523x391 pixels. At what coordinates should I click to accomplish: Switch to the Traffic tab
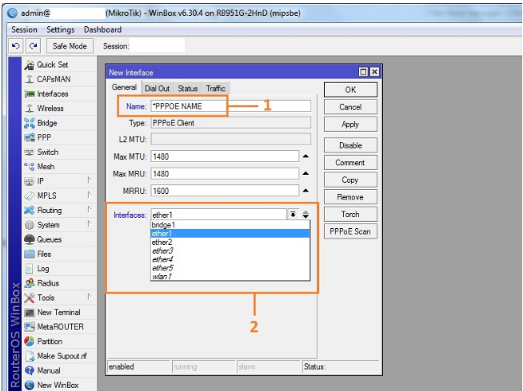pos(215,89)
